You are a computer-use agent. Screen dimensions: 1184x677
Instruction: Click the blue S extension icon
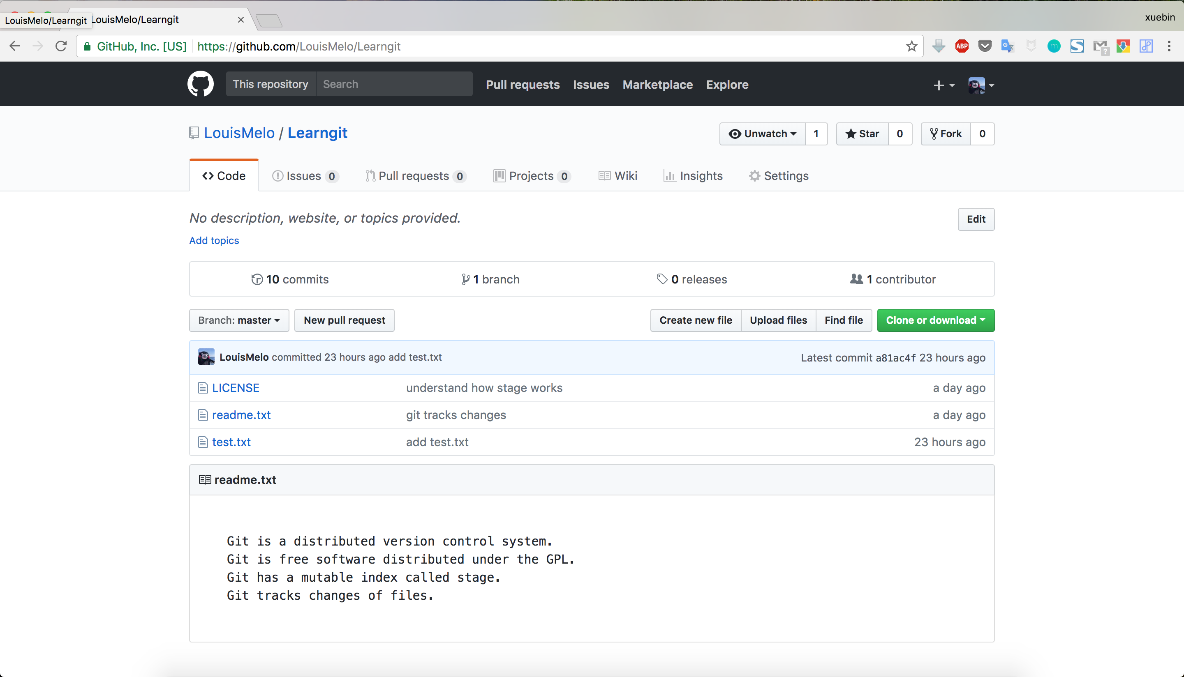coord(1077,46)
